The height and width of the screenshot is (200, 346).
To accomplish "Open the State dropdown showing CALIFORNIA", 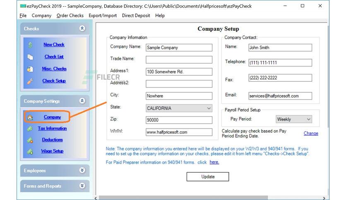I will (179, 108).
